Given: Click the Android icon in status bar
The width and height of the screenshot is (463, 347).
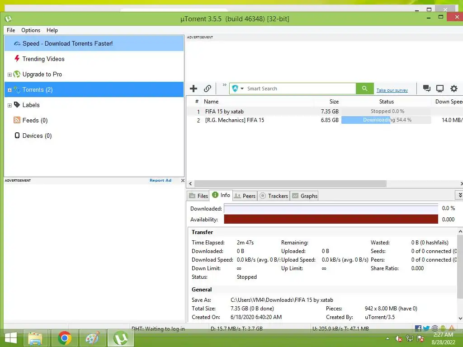Looking at the screenshot, I should tap(443, 328).
